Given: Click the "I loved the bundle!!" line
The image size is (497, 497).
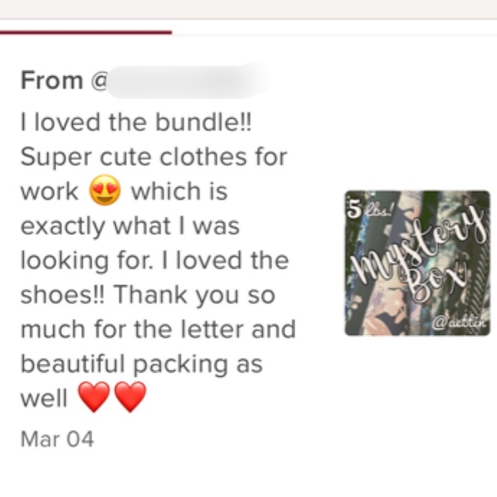Looking at the screenshot, I should [x=136, y=123].
